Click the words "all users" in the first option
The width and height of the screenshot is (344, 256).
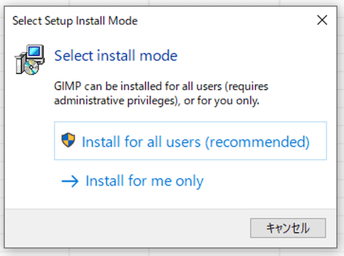(x=174, y=142)
